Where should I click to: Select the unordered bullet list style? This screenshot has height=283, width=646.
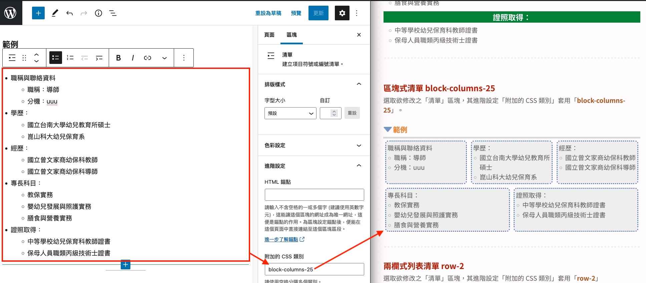tap(56, 58)
